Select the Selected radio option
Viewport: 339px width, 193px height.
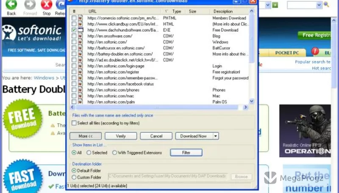(x=89, y=153)
